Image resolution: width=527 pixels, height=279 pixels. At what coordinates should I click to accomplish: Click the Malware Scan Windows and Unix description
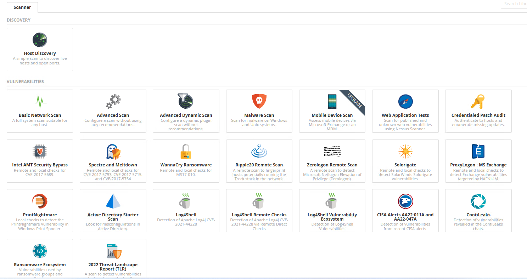point(259,123)
